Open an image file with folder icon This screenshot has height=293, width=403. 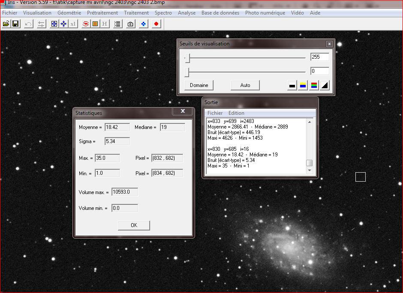tap(6, 24)
